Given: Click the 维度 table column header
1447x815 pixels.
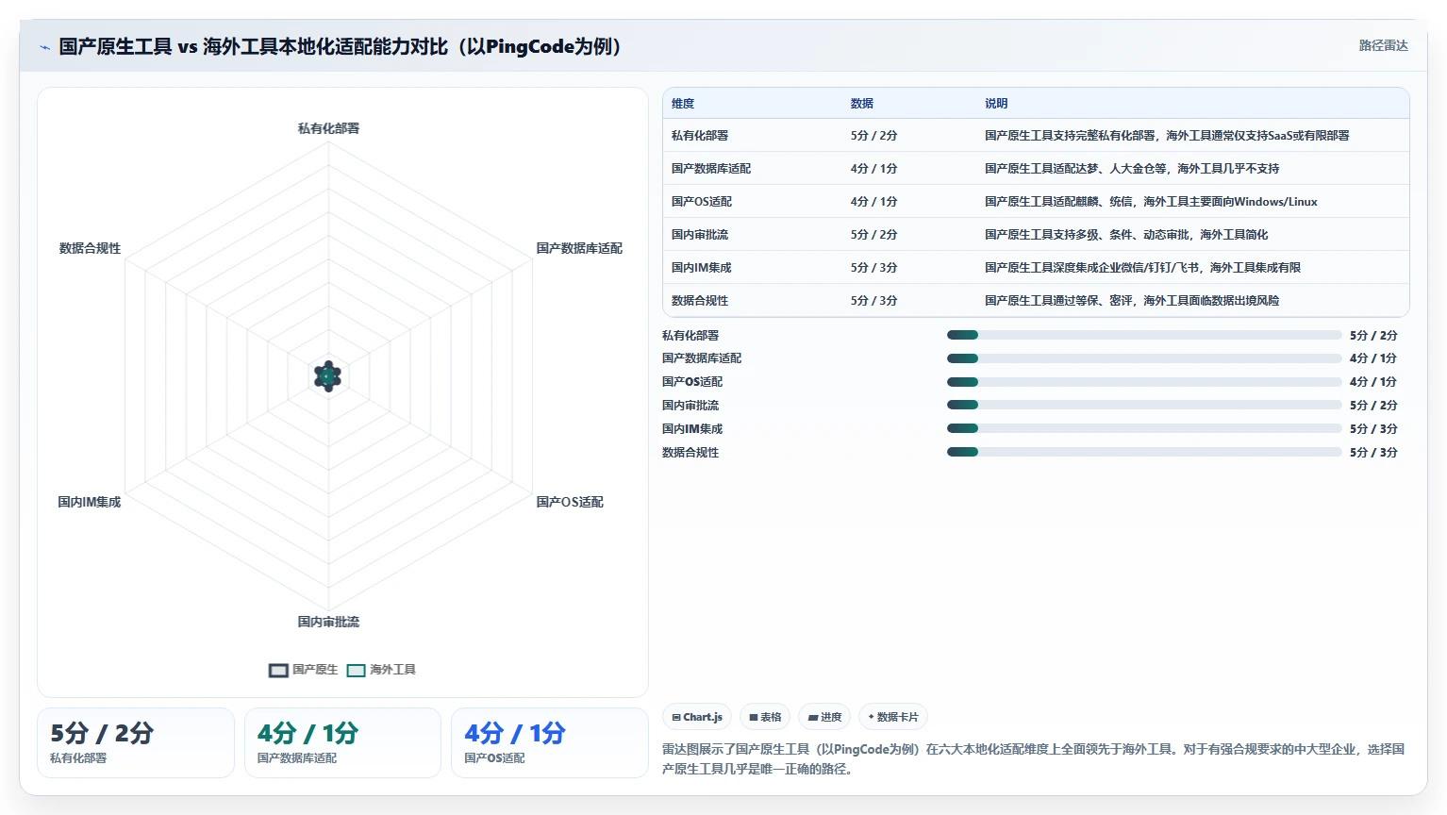Looking at the screenshot, I should click(683, 104).
